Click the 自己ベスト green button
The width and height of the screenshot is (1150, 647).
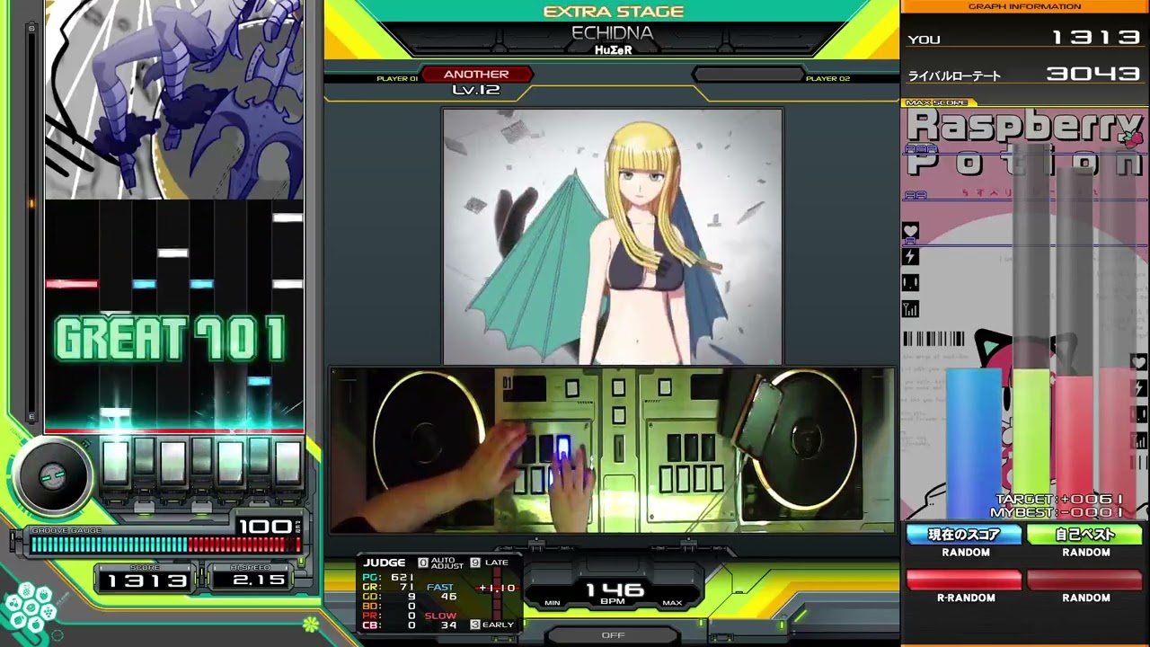pyautogui.click(x=1084, y=535)
